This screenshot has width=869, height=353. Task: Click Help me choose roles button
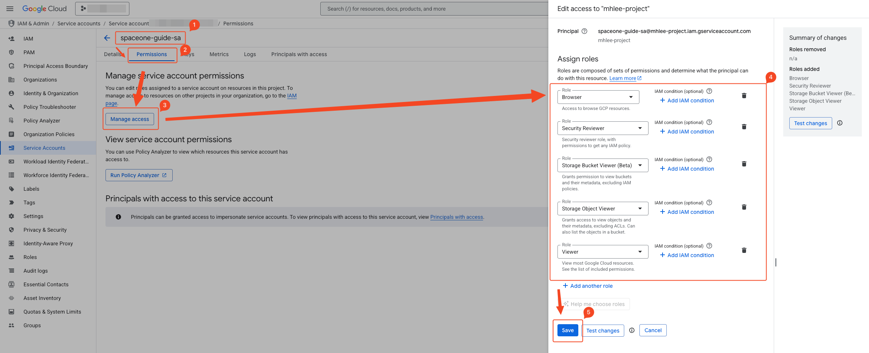(x=594, y=304)
